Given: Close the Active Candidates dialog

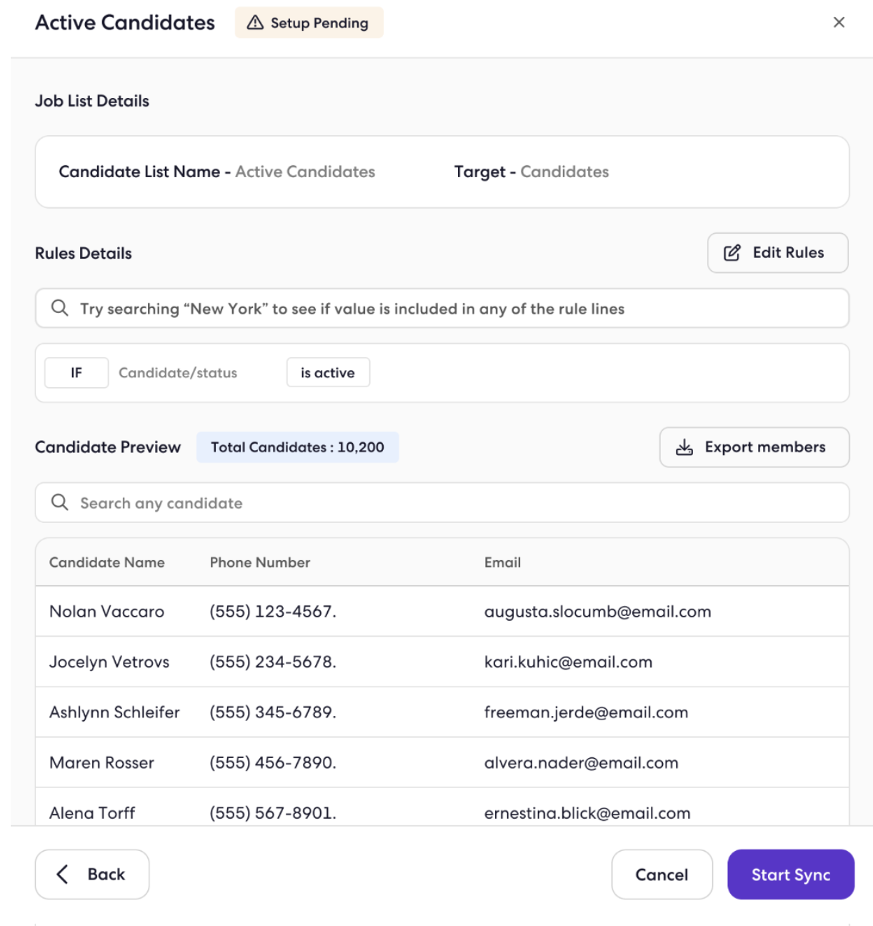Looking at the screenshot, I should click(839, 22).
